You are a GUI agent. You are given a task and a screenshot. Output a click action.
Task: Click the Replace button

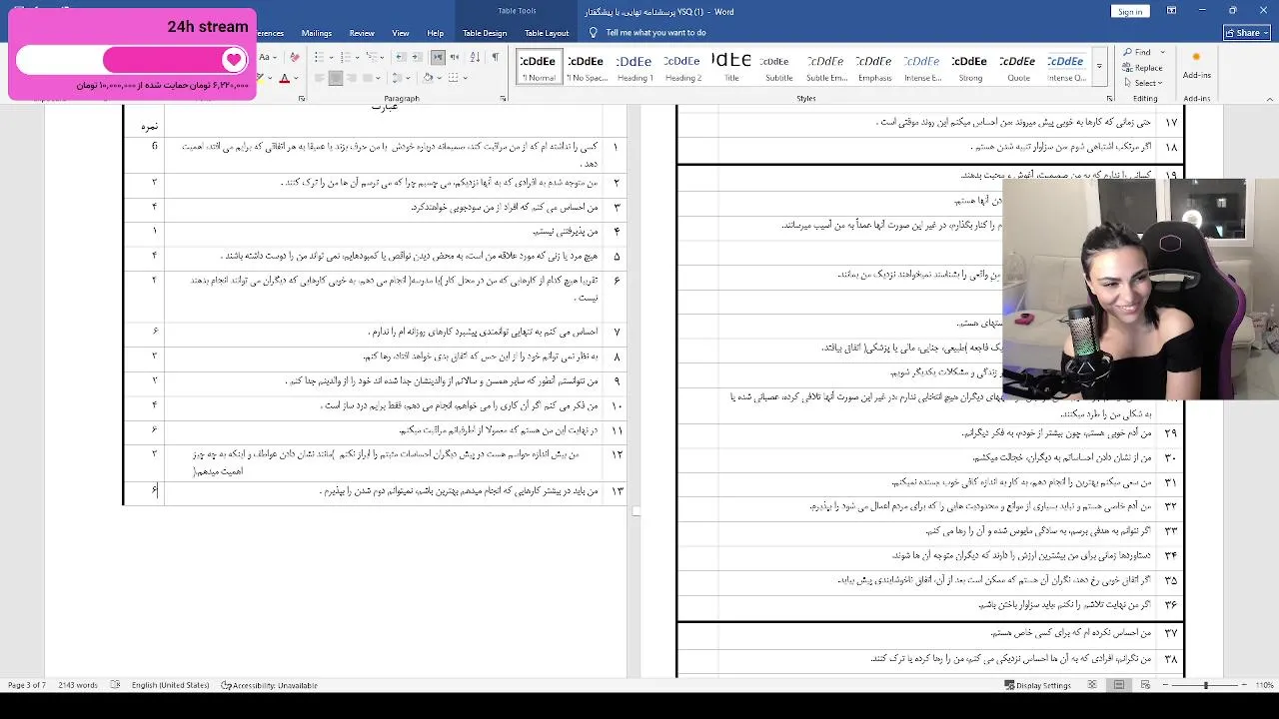pyautogui.click(x=1142, y=68)
